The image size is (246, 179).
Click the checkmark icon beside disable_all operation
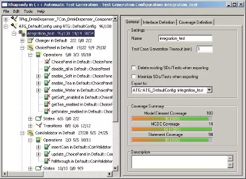tap(47, 69)
